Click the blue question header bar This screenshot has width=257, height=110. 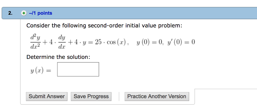[x=129, y=13]
